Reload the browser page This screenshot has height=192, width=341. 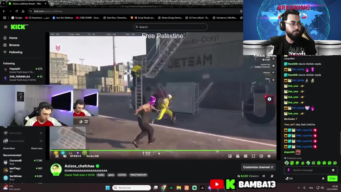(17, 11)
